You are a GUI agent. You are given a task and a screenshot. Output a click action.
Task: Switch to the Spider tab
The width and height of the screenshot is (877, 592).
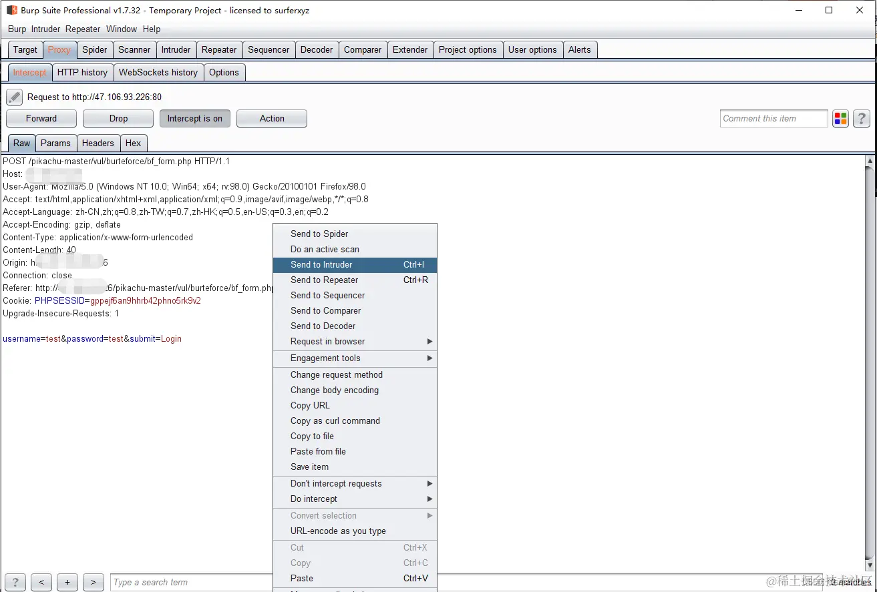pyautogui.click(x=95, y=49)
